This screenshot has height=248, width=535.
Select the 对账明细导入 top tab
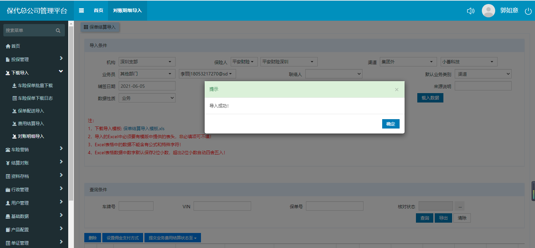[x=127, y=11]
